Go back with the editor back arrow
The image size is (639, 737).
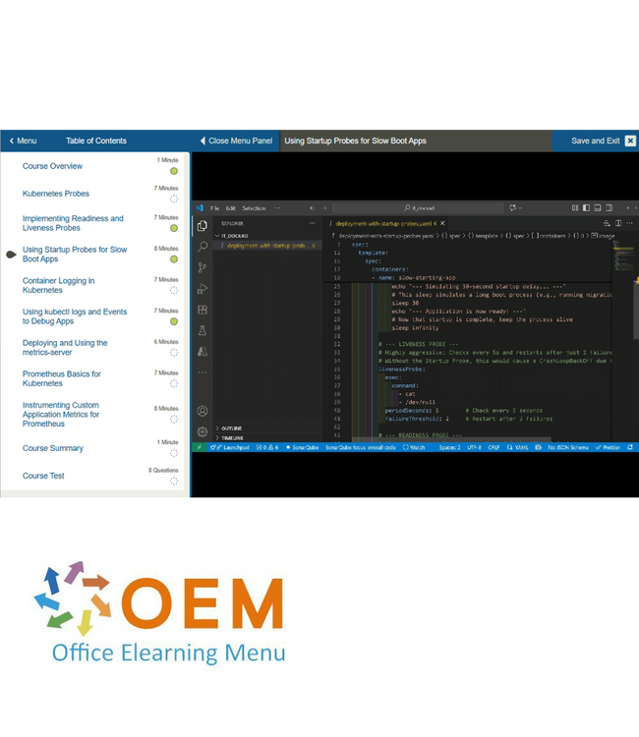click(313, 207)
